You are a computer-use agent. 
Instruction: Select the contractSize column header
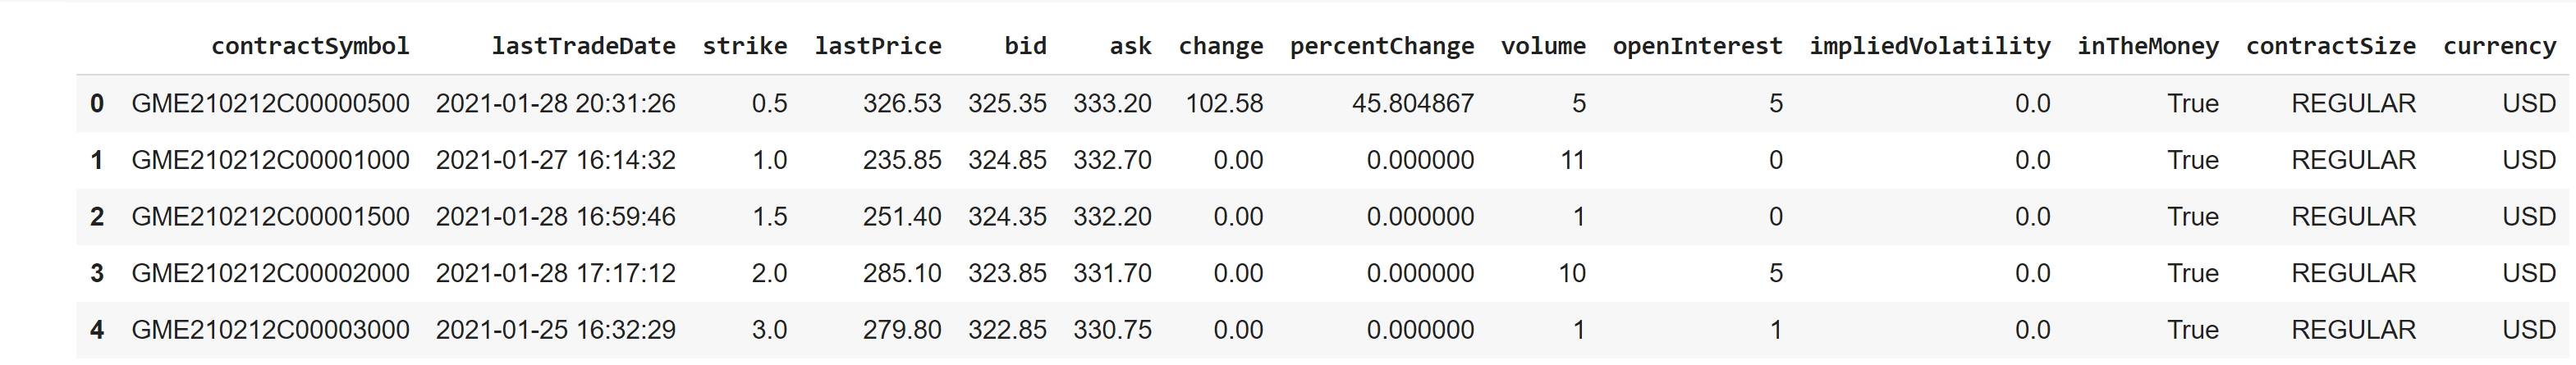(x=2331, y=46)
